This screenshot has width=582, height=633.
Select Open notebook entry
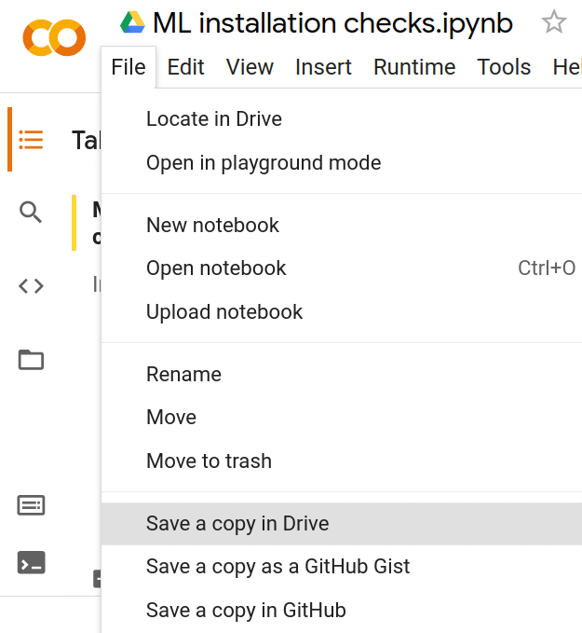coord(342,268)
